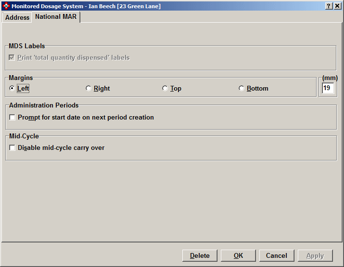This screenshot has height=267, width=344.
Task: Click the Monitored Dosage System title bar icon
Action: 6,6
